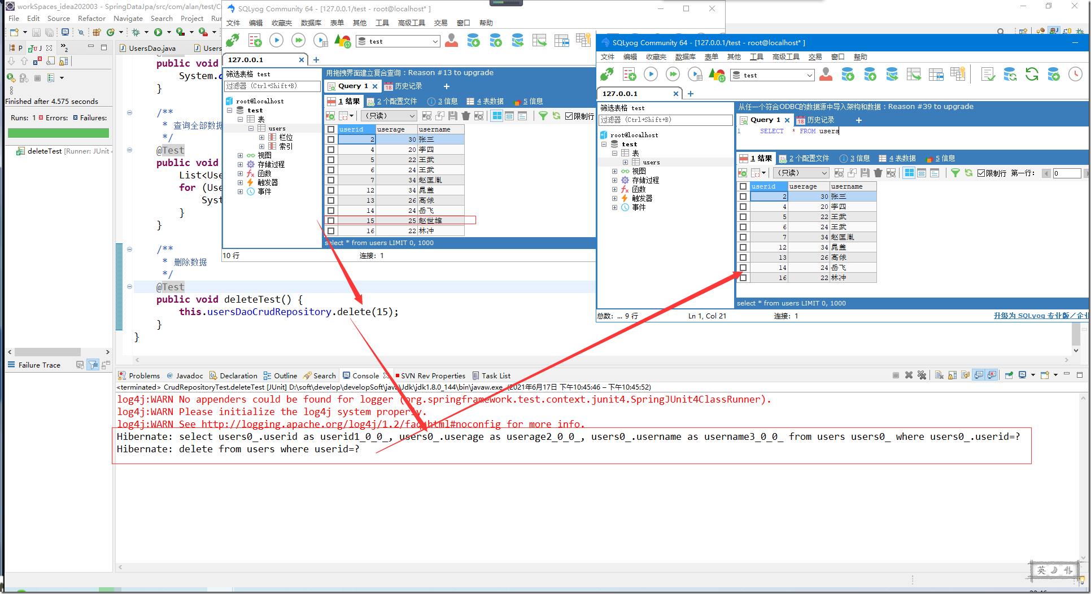
Task: Open user manager icon in left SQLyog window
Action: click(x=451, y=41)
